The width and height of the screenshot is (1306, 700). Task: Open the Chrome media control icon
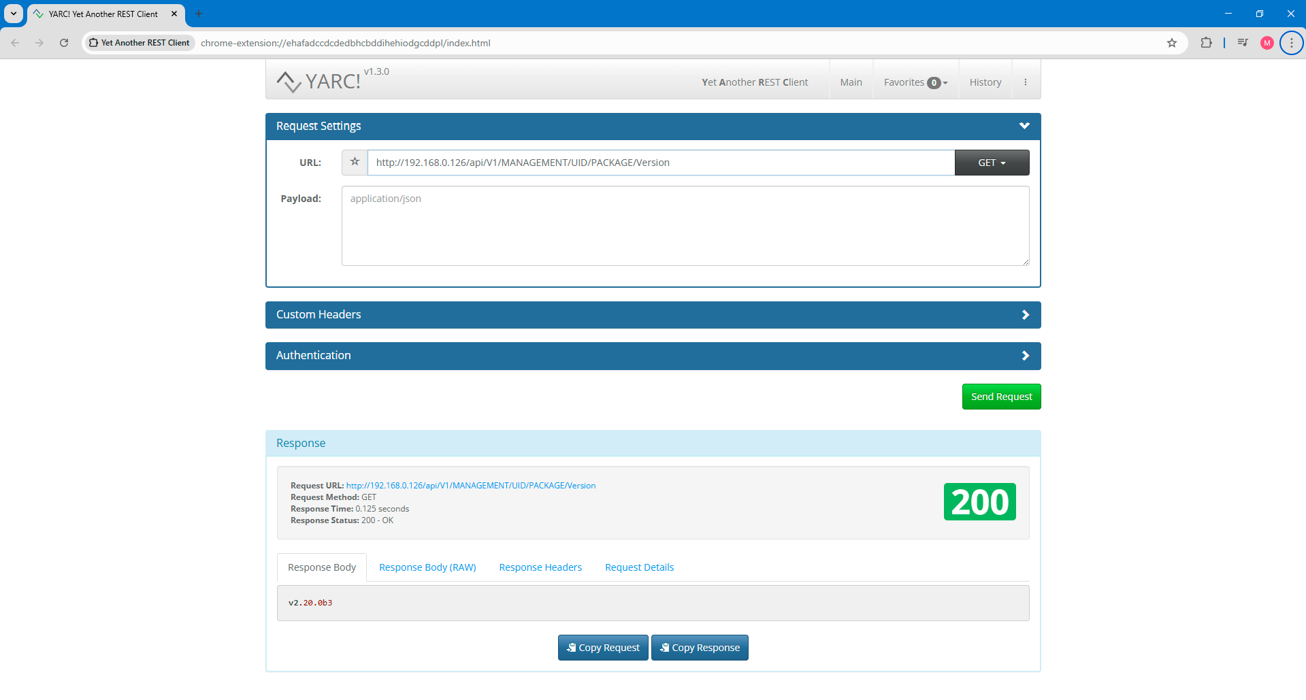pos(1242,43)
